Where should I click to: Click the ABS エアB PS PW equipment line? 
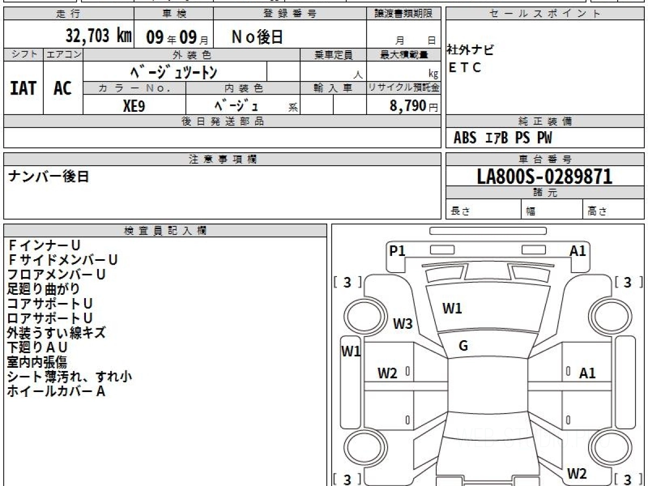pos(503,138)
